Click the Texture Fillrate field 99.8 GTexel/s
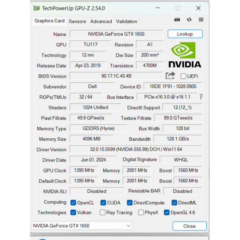The image size is (240, 240). pos(178,118)
